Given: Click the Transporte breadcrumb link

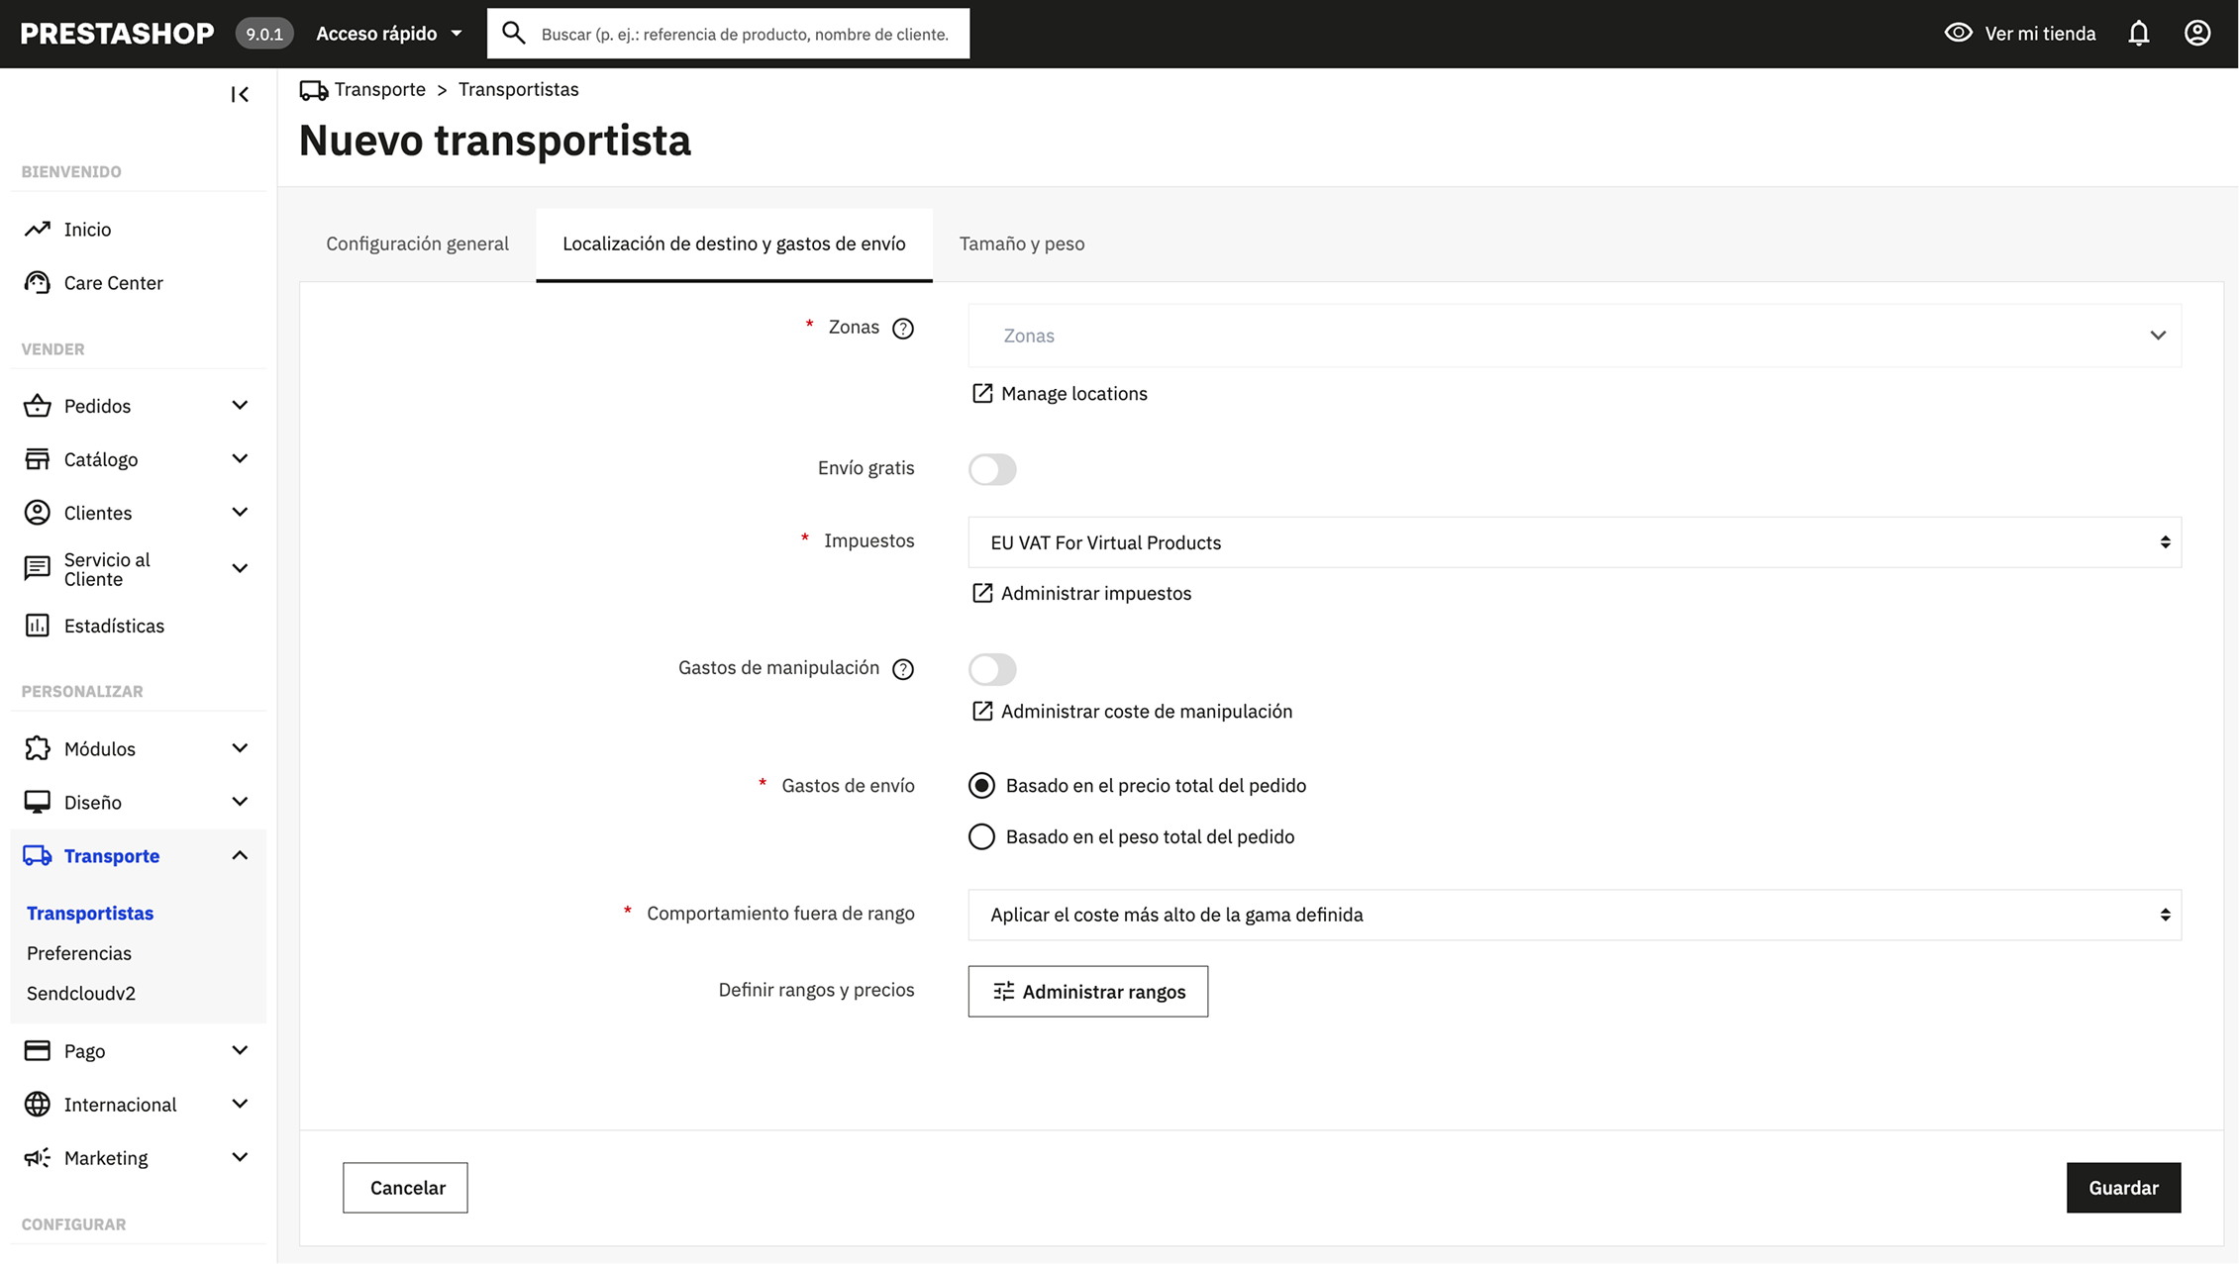Looking at the screenshot, I should [380, 89].
